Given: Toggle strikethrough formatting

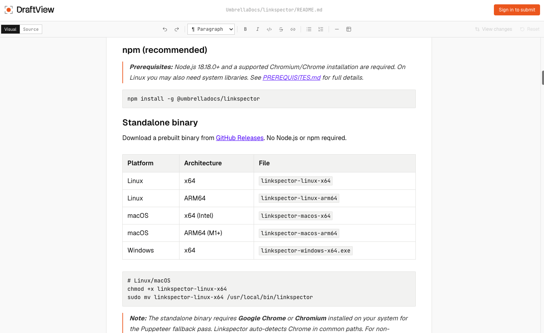Looking at the screenshot, I should [281, 29].
